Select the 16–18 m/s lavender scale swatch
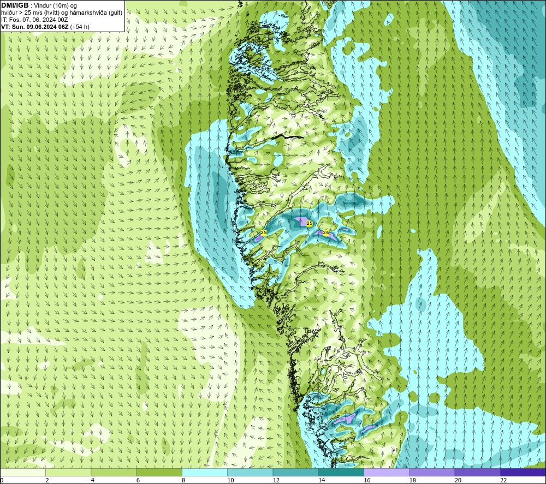Viewport: 546px width, 484px height. 387,472
